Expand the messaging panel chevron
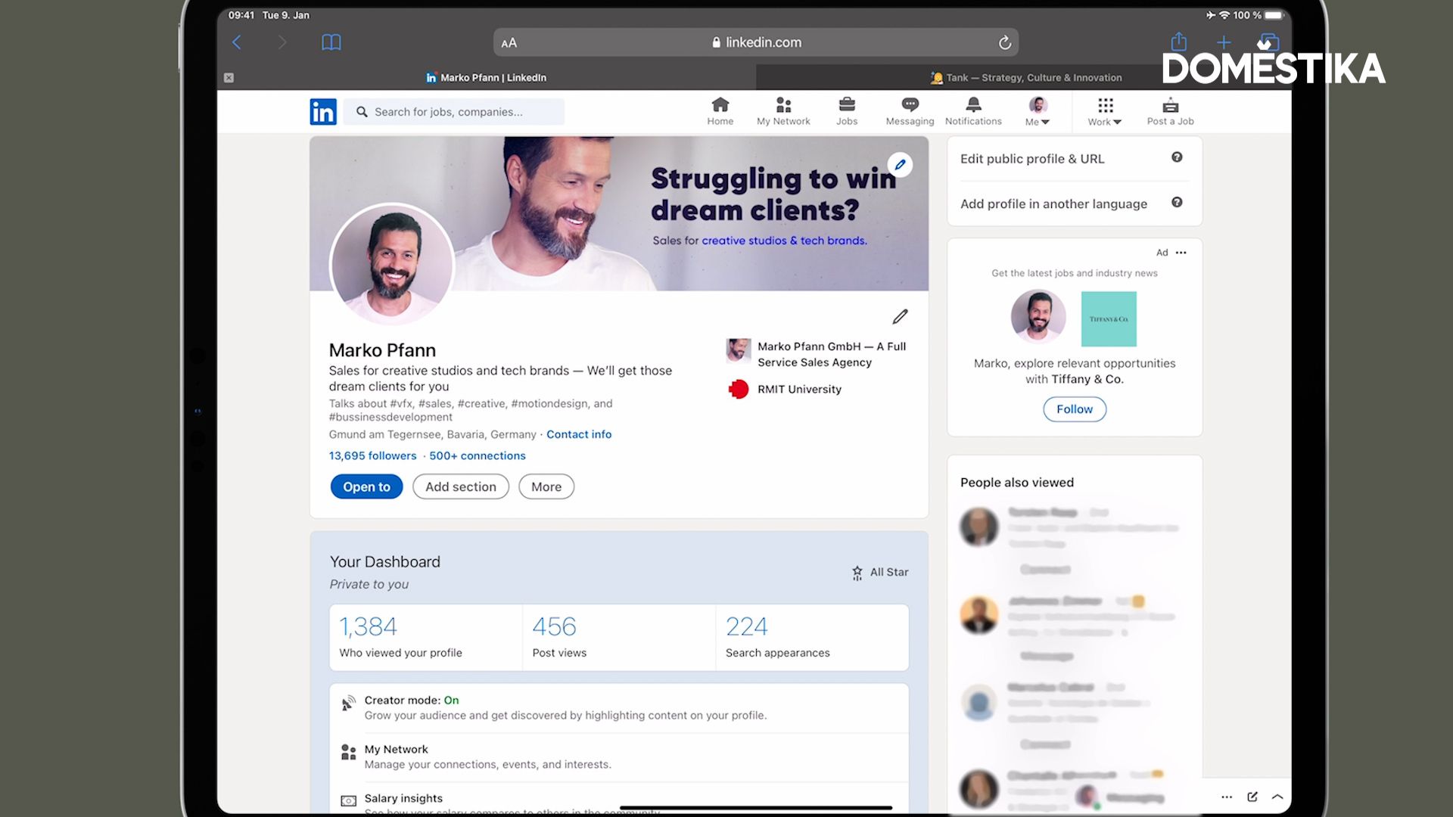Screen dimensions: 1453x817 (x=1277, y=797)
